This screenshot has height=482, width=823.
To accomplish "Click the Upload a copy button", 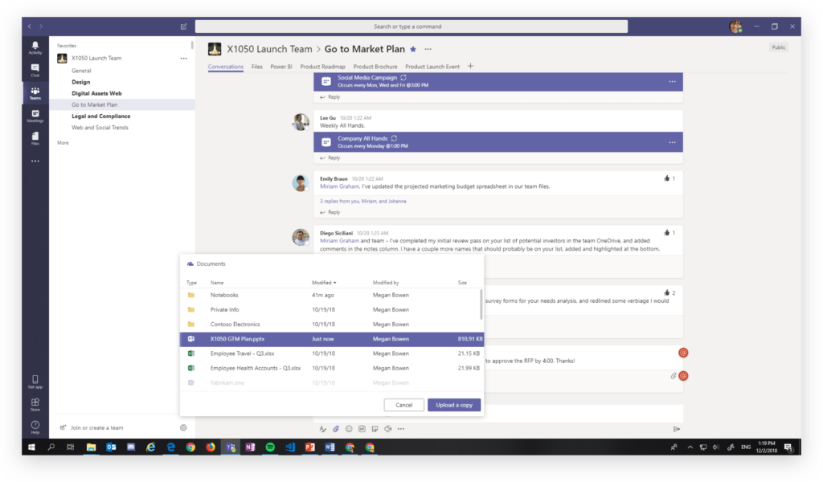I will (454, 405).
